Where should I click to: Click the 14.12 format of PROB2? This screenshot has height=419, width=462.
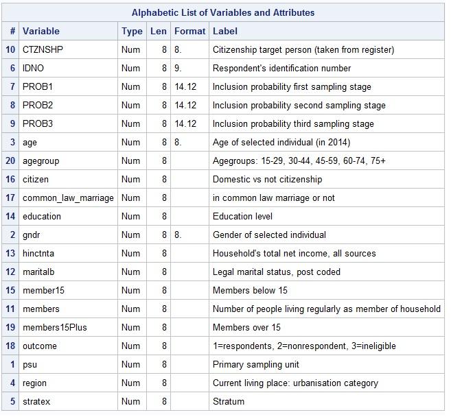185,105
